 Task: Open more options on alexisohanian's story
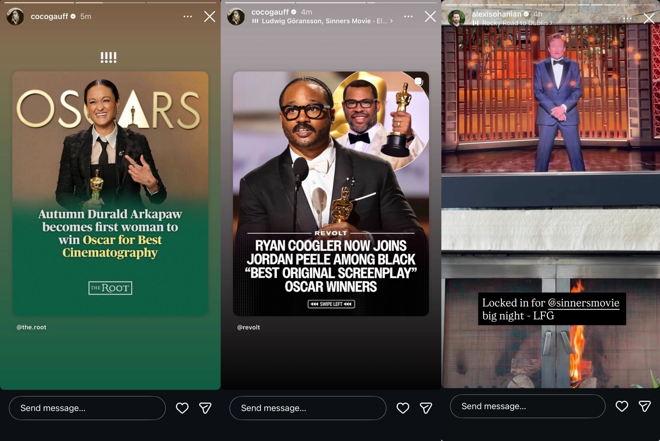[x=627, y=19]
